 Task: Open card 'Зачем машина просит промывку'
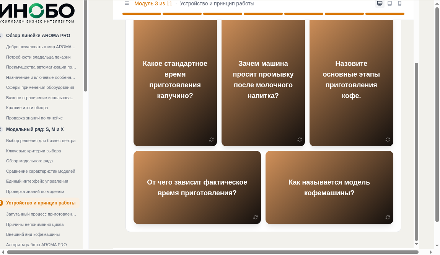[x=263, y=83]
